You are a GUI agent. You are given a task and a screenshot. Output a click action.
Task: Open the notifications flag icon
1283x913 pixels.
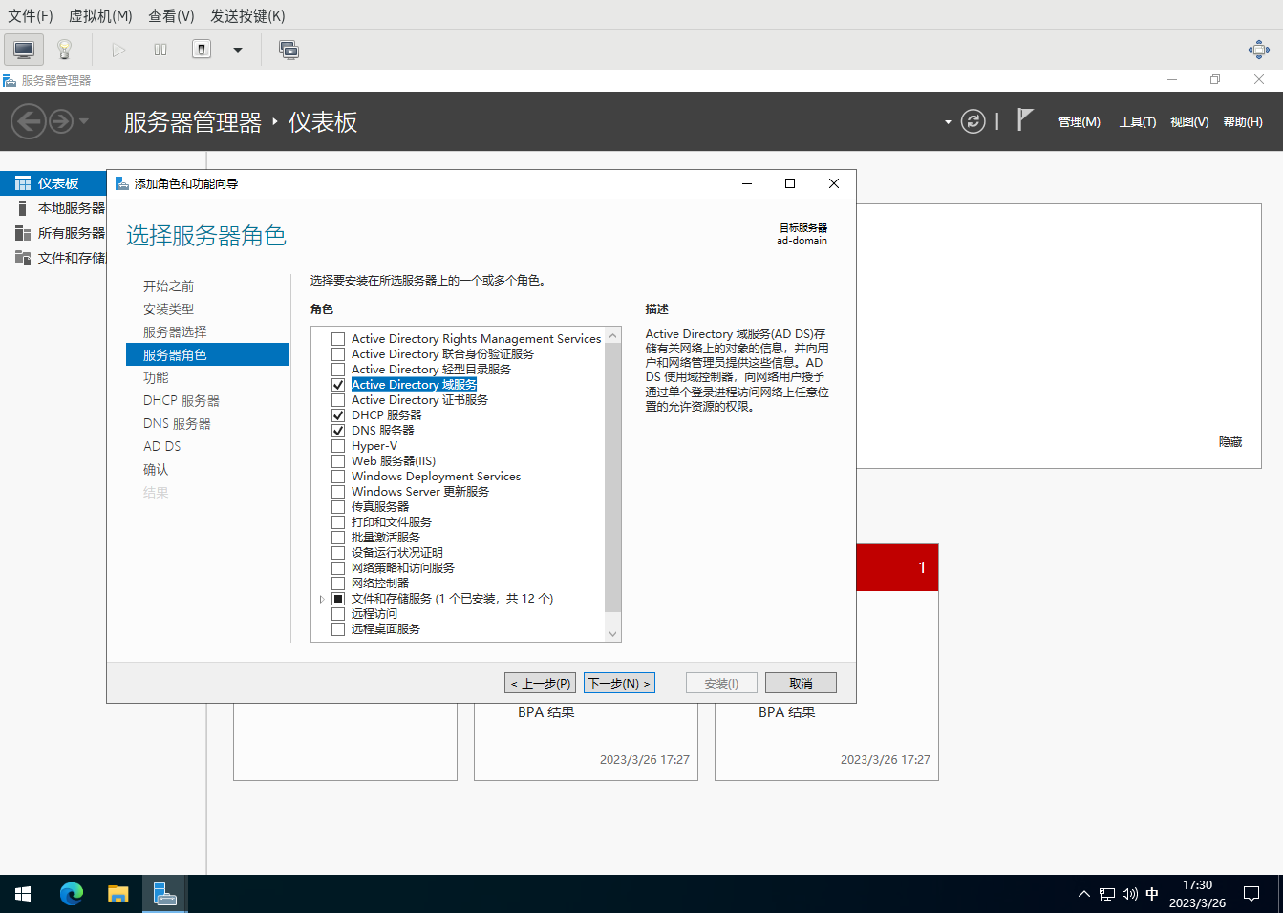[x=1024, y=120]
